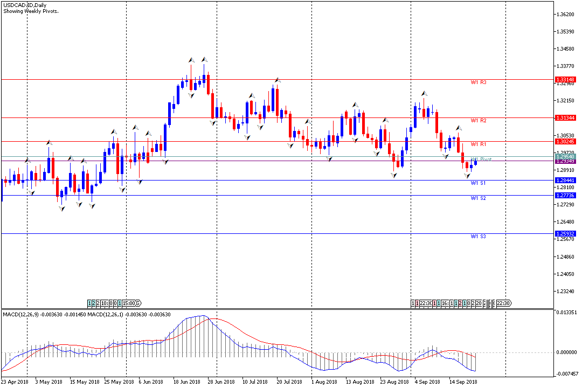
Task: Click the red 1.33148 price tag
Action: [565, 79]
